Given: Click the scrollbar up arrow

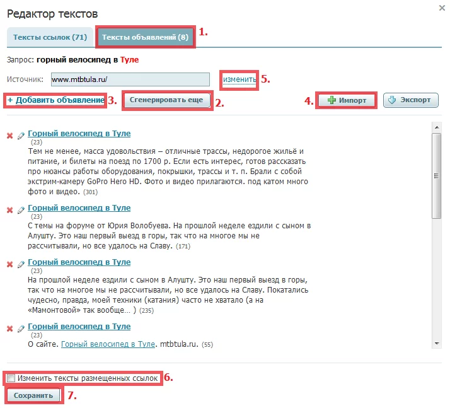Looking at the screenshot, I should point(437,127).
